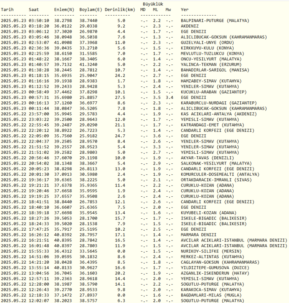Viewport: 289px width, 303px height.
Task: Select the MARMARA DENIZI location entry
Action: point(199,235)
